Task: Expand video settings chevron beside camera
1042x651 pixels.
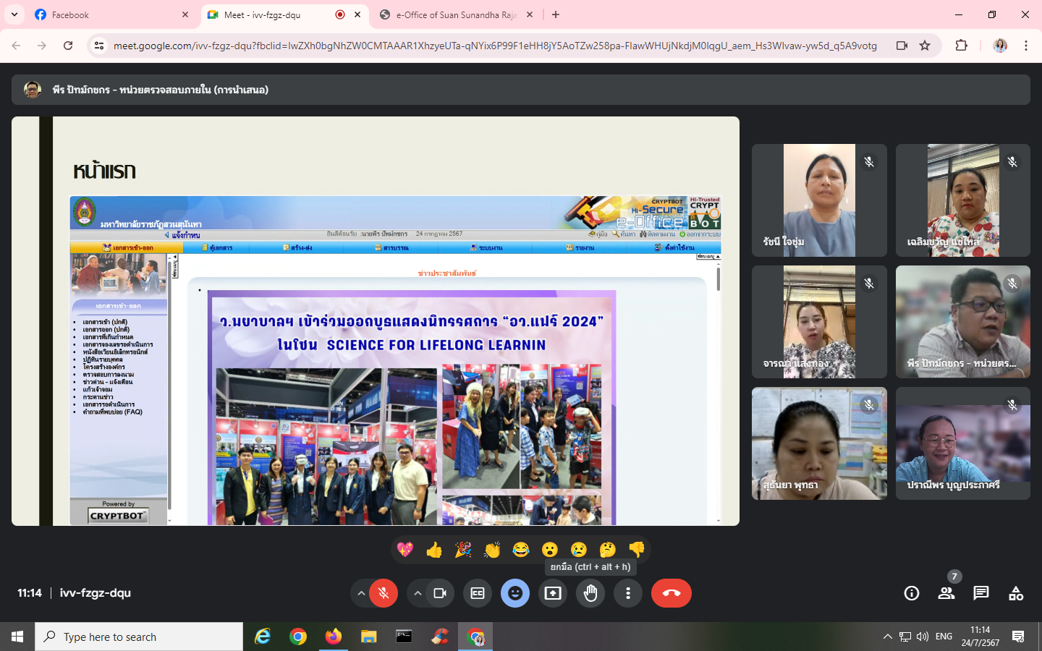Action: click(x=418, y=593)
